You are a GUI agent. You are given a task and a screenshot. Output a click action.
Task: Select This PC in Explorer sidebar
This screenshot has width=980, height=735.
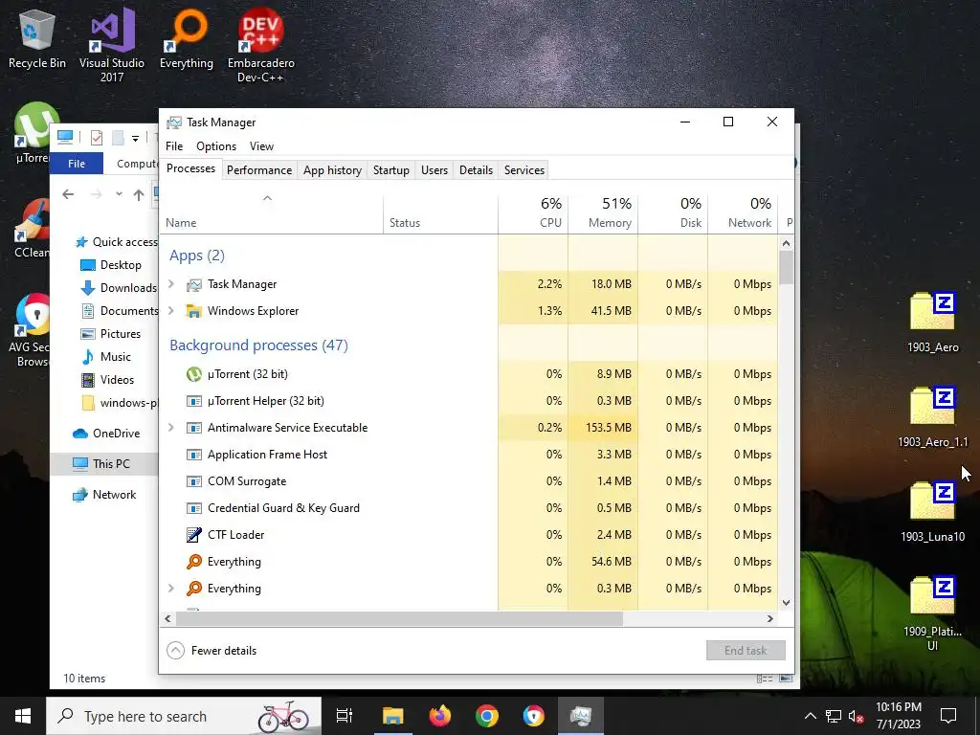click(x=103, y=464)
